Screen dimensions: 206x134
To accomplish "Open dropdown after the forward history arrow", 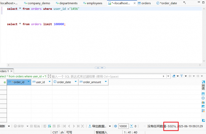I will [x=202, y=76].
